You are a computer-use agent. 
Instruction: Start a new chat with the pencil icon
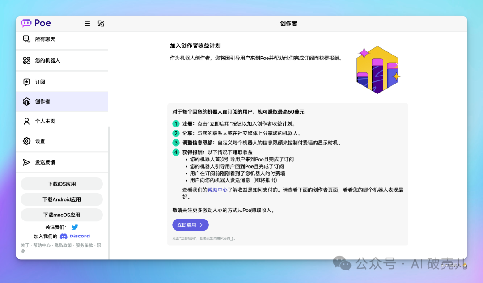pyautogui.click(x=101, y=24)
